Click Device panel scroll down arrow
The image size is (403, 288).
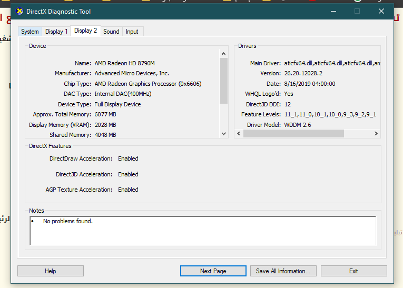pyautogui.click(x=223, y=134)
